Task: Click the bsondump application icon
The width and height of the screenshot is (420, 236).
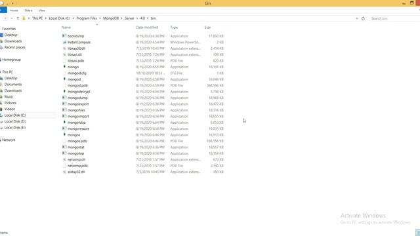Action: (x=64, y=36)
